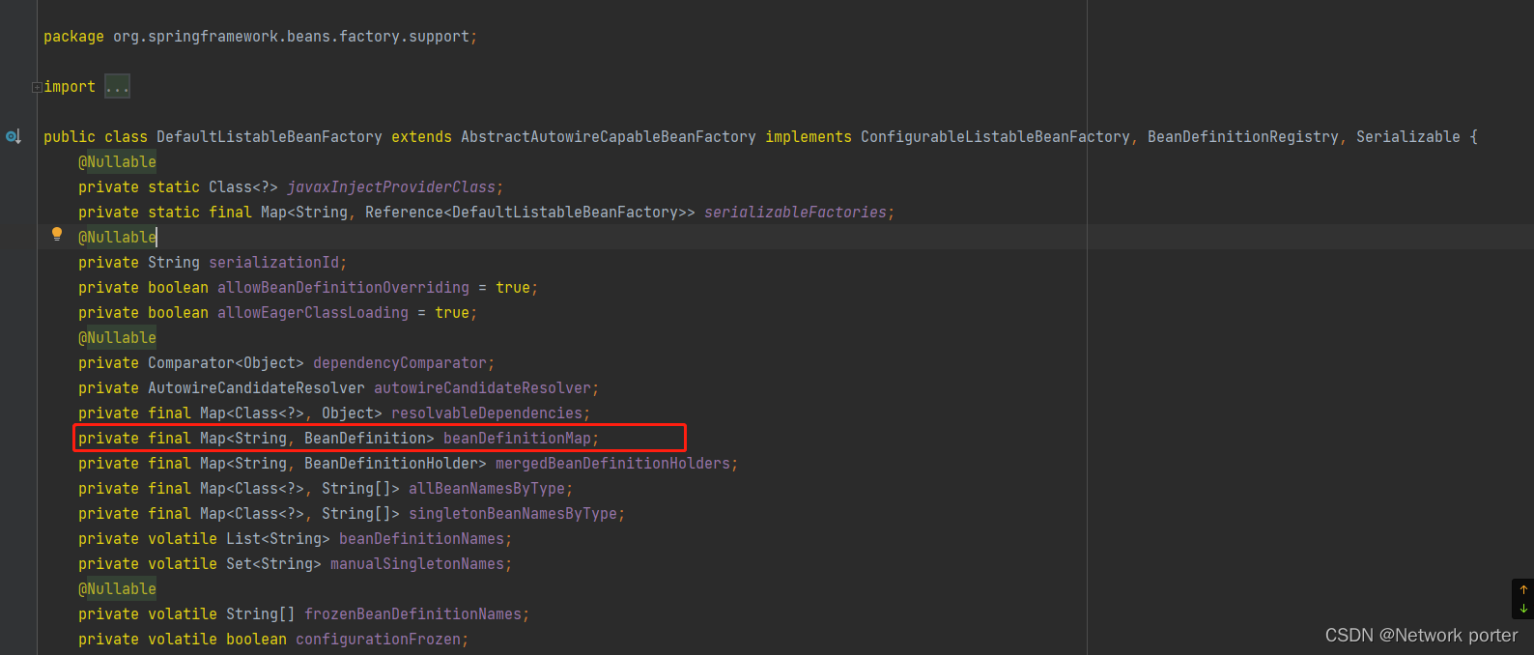Click the dependencyComparator field name
Screen dimensions: 1534x655
pos(400,363)
